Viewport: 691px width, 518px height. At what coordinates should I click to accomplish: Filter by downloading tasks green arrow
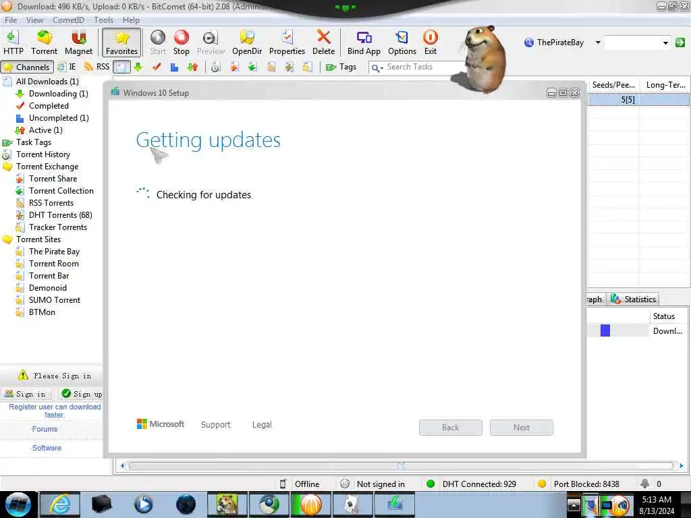click(x=138, y=67)
